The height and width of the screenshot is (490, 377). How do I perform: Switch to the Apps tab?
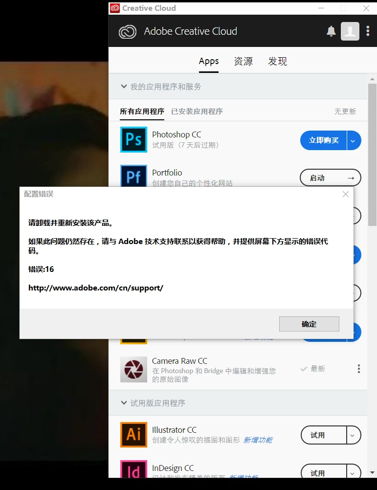pyautogui.click(x=209, y=61)
